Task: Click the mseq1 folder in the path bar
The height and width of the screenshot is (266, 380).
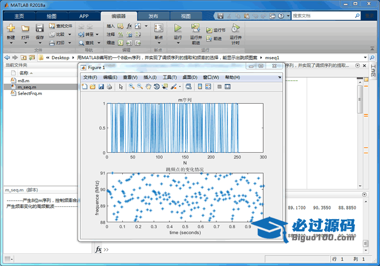Action: [272, 57]
